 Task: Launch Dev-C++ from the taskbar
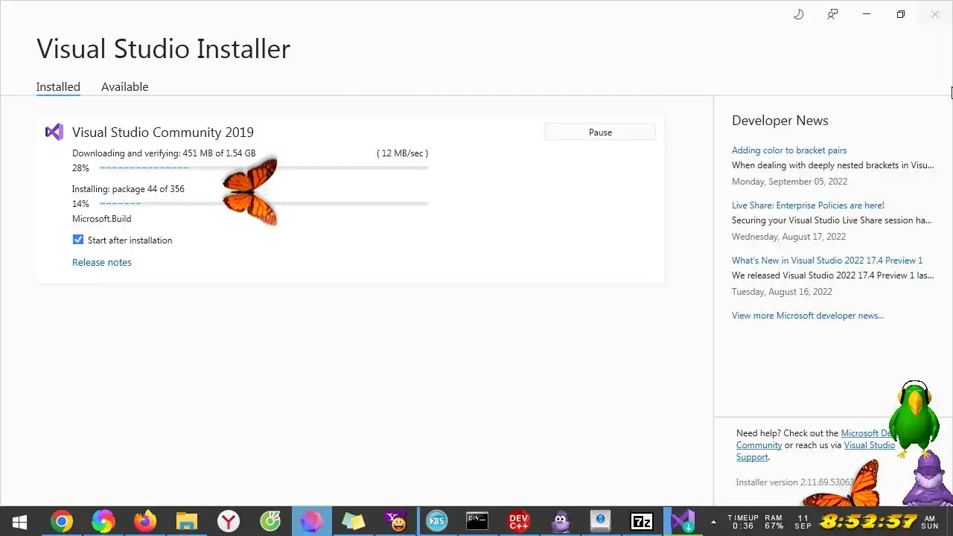click(x=519, y=521)
